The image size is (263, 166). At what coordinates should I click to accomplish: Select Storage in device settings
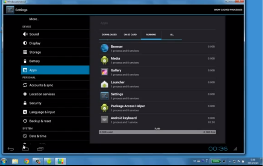coord(35,52)
